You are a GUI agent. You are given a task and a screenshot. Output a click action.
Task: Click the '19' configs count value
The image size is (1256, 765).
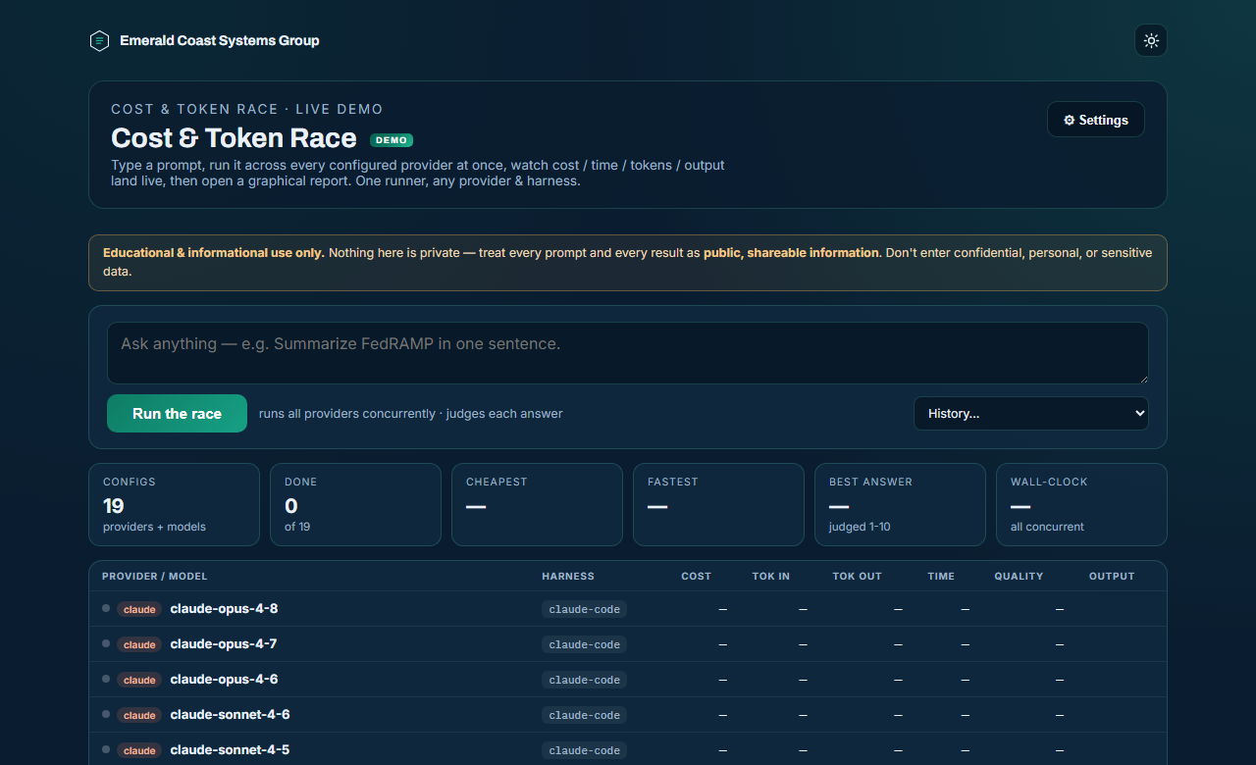pyautogui.click(x=114, y=506)
